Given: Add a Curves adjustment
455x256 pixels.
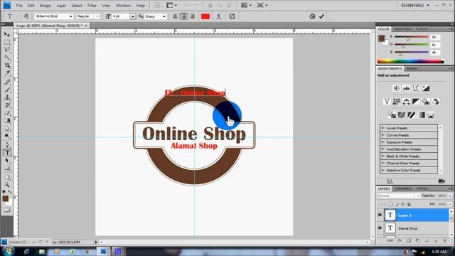Looking at the screenshot, I should [x=416, y=88].
